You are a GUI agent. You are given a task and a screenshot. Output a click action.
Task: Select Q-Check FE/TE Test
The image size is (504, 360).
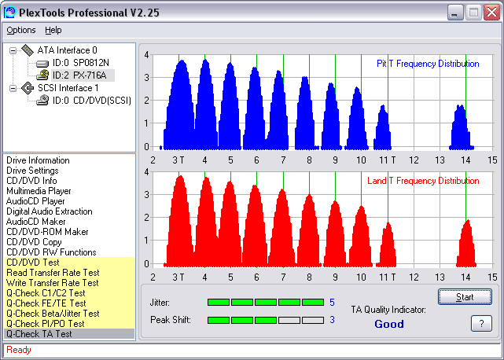point(68,303)
